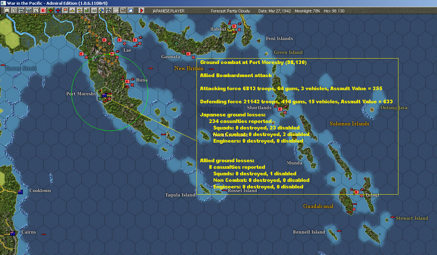
Task: Click the Tagula Island map label
Action: tap(180, 195)
